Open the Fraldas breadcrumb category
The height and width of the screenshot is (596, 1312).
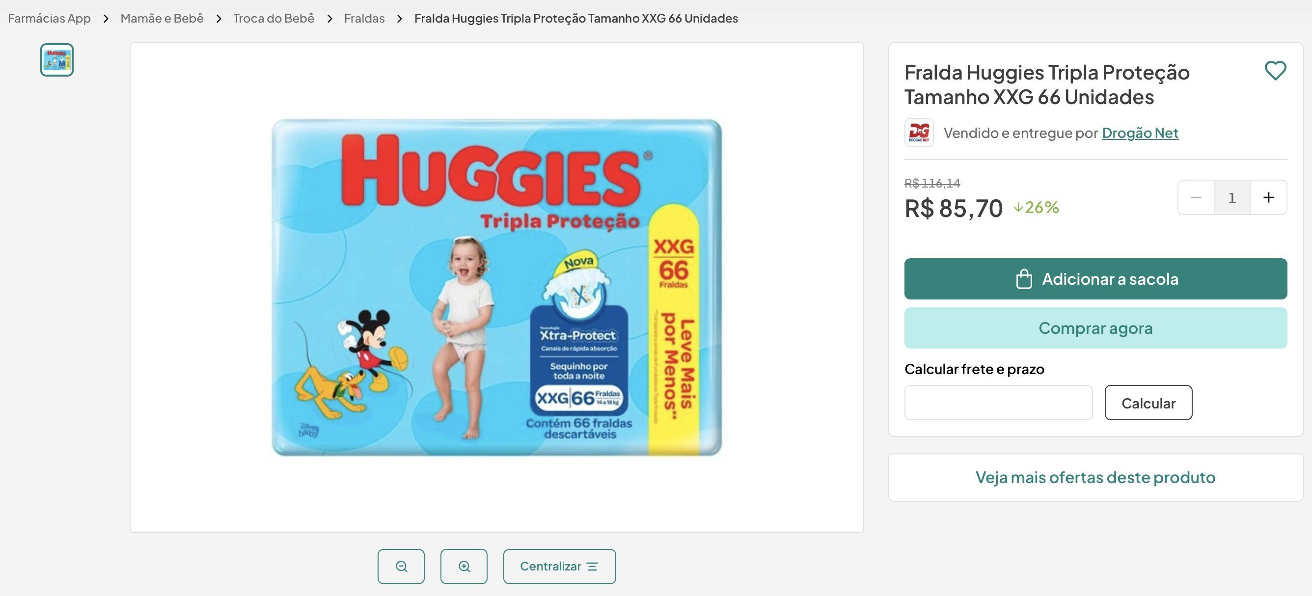coord(364,18)
